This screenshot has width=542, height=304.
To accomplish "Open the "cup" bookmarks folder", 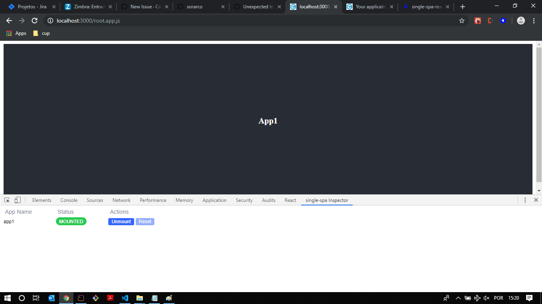I will pyautogui.click(x=41, y=33).
